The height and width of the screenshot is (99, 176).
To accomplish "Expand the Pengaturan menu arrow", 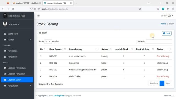I will point(30,86).
